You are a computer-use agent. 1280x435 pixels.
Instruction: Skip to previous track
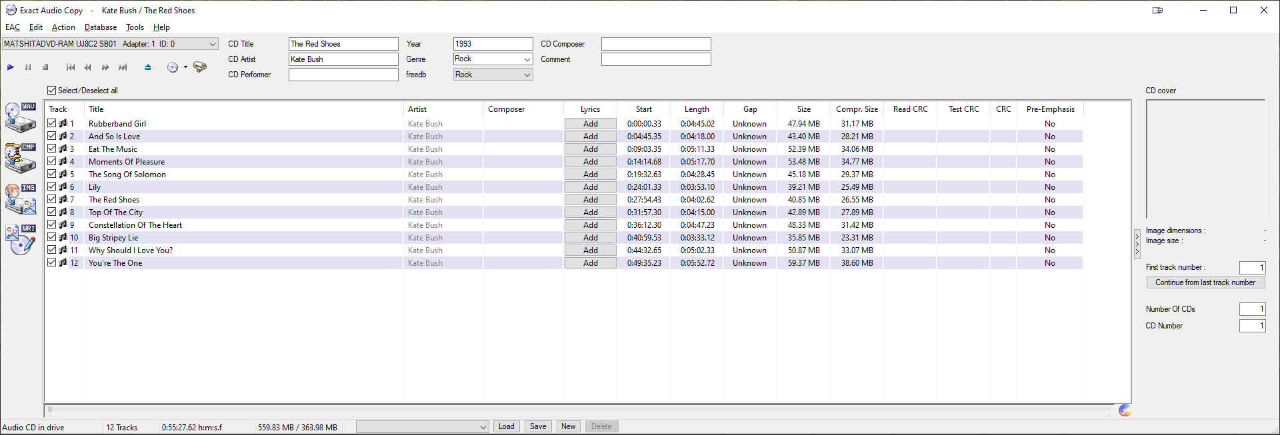tap(71, 67)
